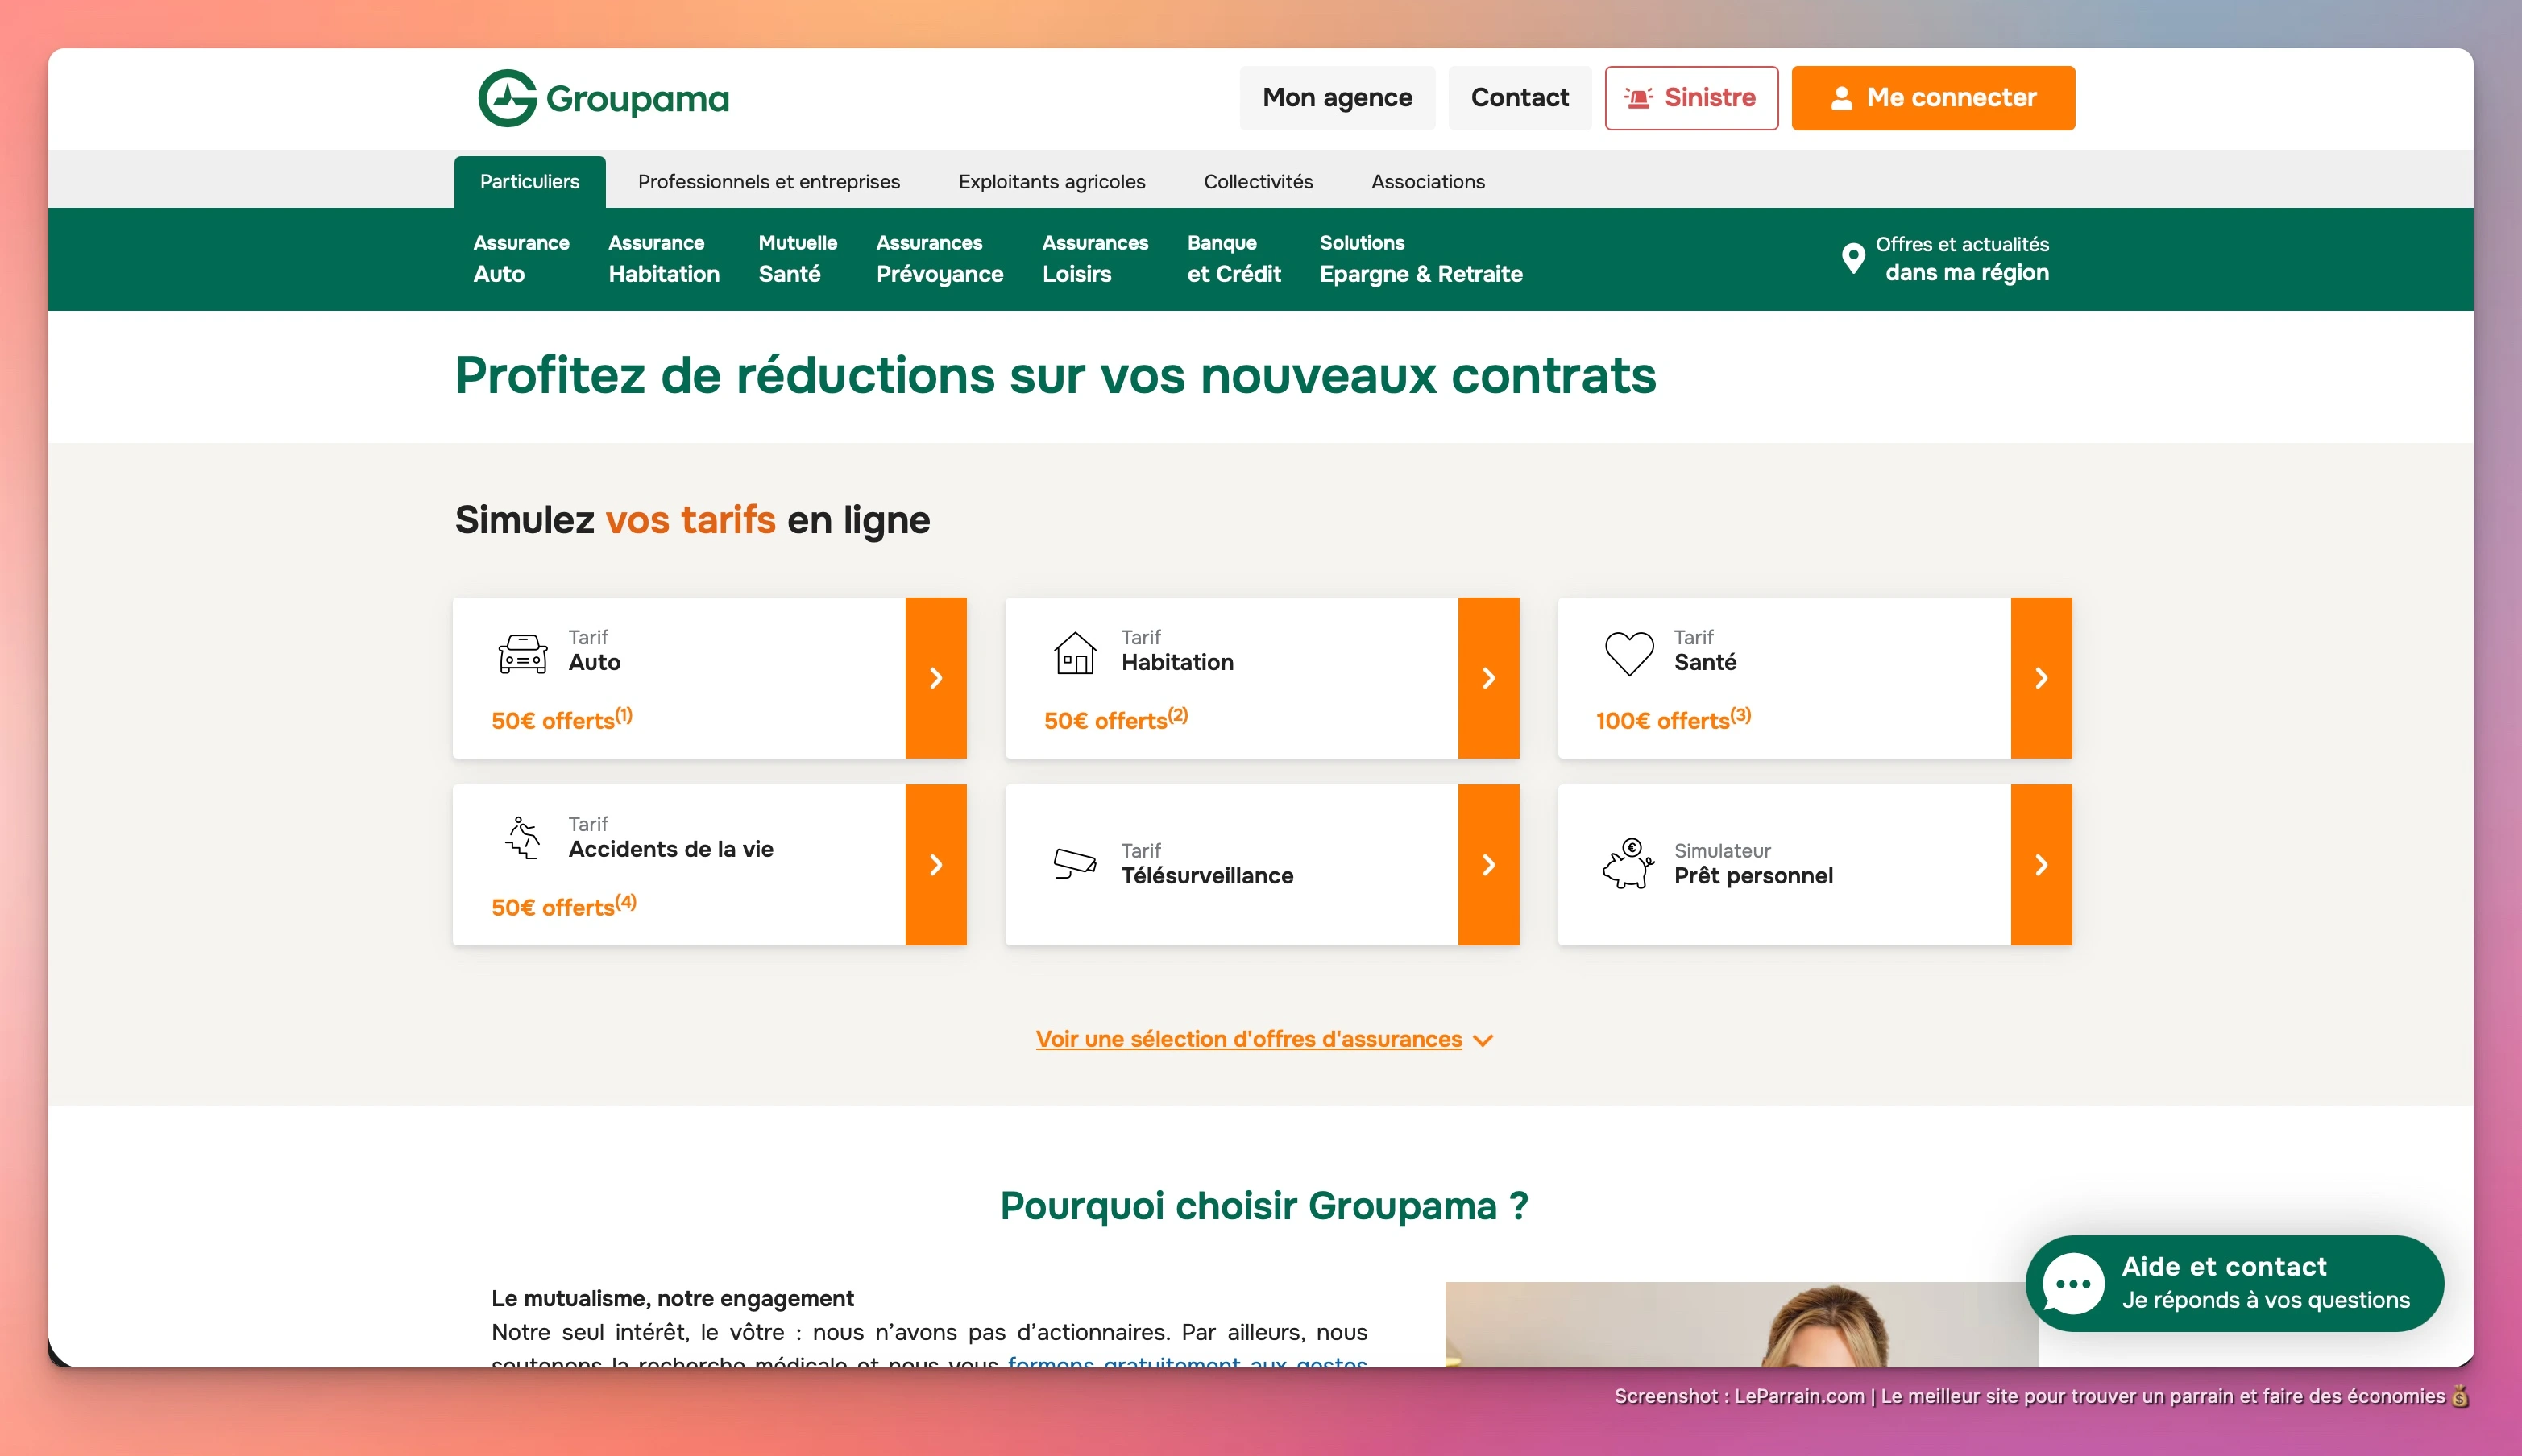Click the location pin near Offres et actualités
Viewport: 2522px width, 1456px height.
point(1856,257)
